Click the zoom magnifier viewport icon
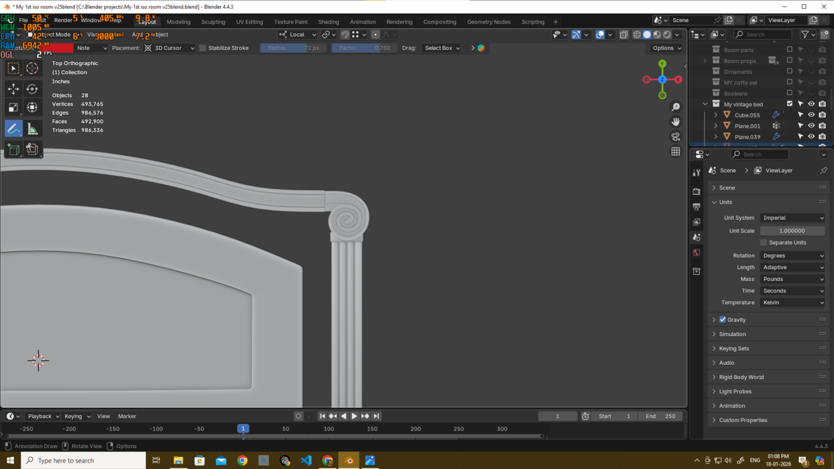The height and width of the screenshot is (469, 834). 676,107
